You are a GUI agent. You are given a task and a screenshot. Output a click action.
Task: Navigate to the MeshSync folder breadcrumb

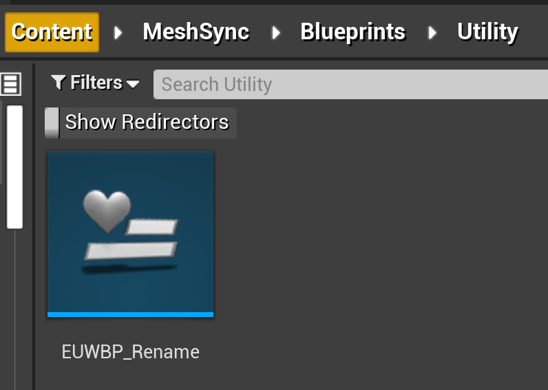(196, 32)
